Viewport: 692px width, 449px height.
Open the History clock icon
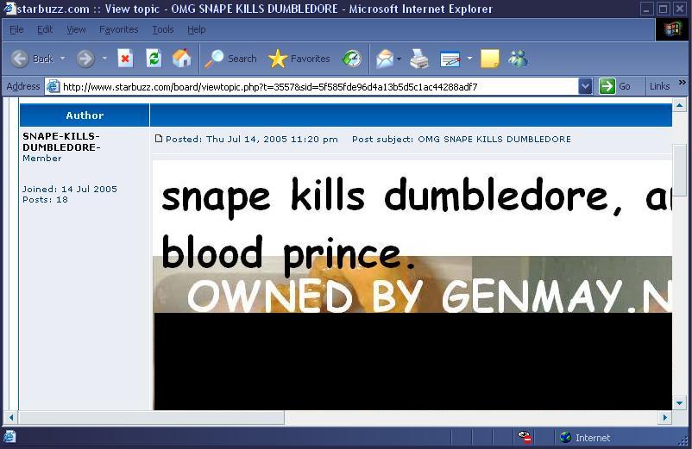point(352,59)
